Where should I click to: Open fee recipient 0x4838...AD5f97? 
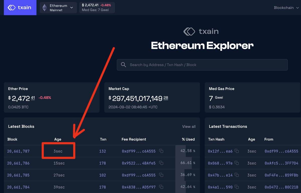(x=139, y=187)
